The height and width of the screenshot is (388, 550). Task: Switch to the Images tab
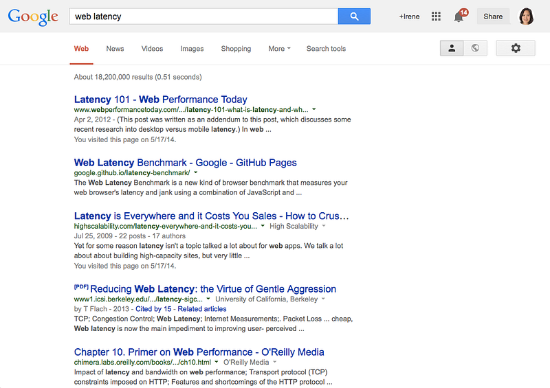192,49
